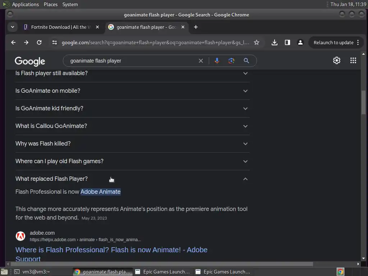Expand 'Is GoAnimate on mobile?' question
Image resolution: width=368 pixels, height=276 pixels.
coord(133,91)
